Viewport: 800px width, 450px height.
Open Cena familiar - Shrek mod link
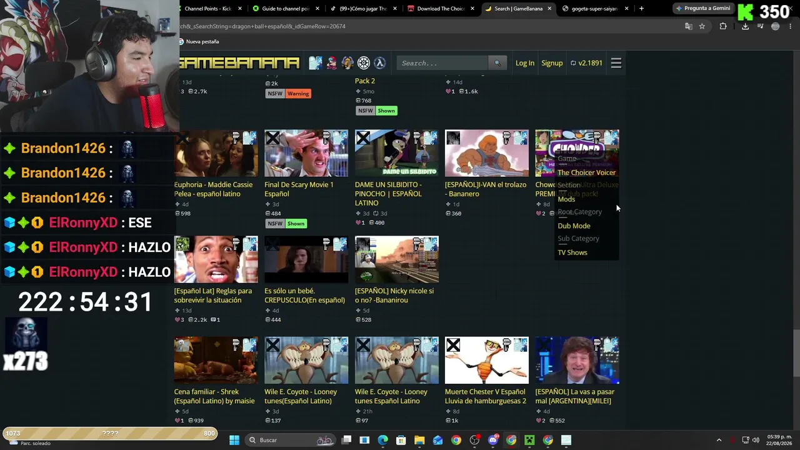pos(214,396)
